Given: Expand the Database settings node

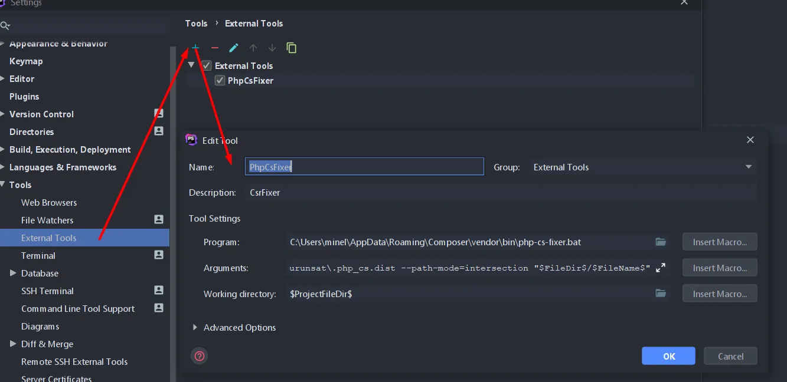Looking at the screenshot, I should (14, 273).
